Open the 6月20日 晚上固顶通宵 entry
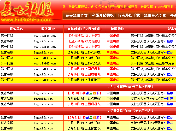 [84, 104]
